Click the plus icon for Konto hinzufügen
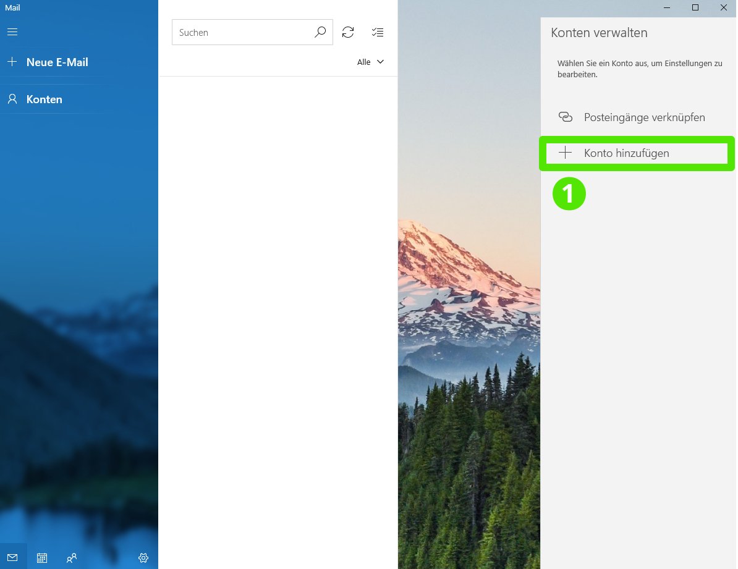 566,153
